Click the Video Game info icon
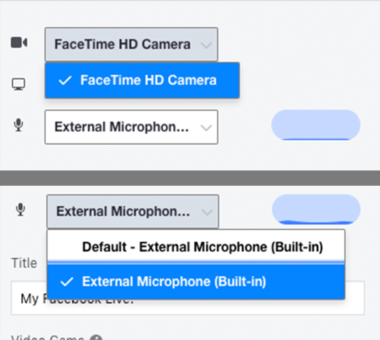Viewport: 380px width, 340px height. point(97,337)
